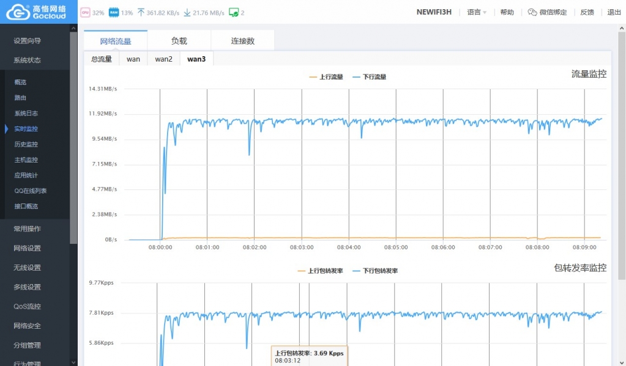Open the 语言 language dropdown
This screenshot has width=626, height=366.
477,12
